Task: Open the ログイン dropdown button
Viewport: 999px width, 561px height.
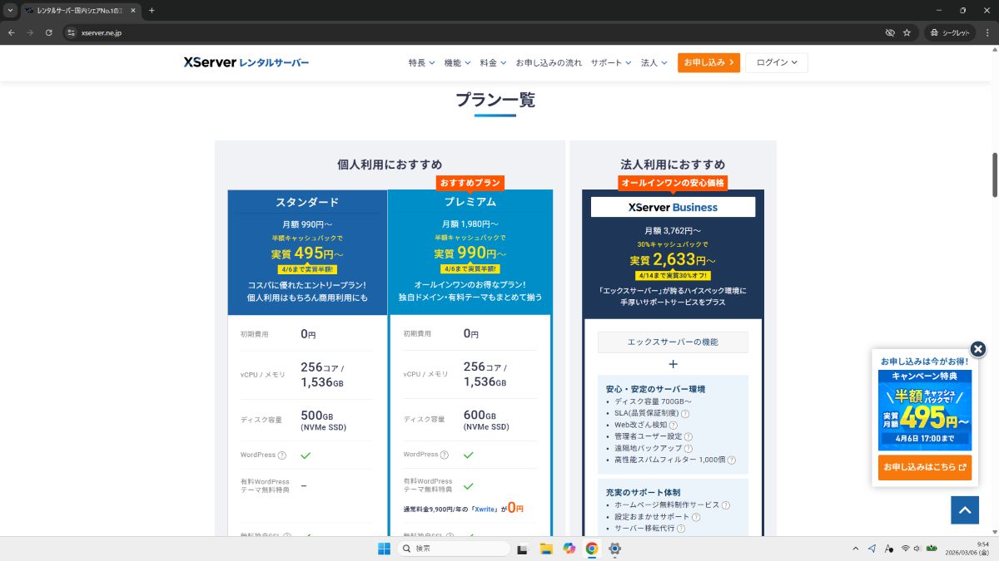Action: pyautogui.click(x=776, y=63)
